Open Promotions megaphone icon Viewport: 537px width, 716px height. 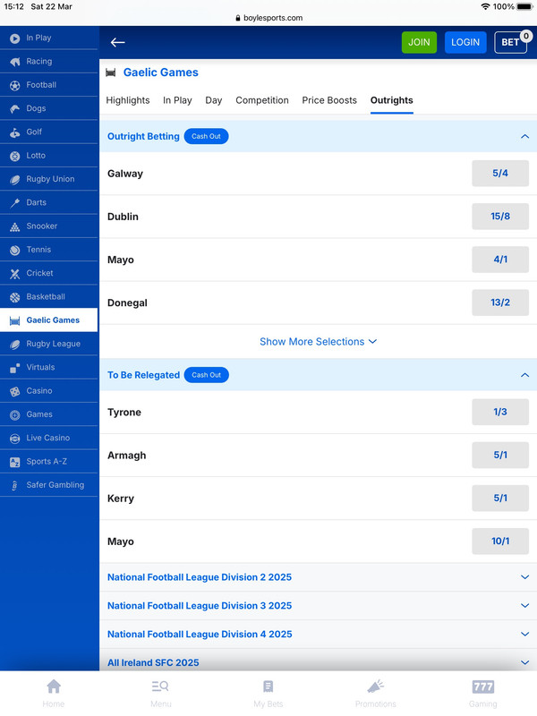[x=376, y=686]
